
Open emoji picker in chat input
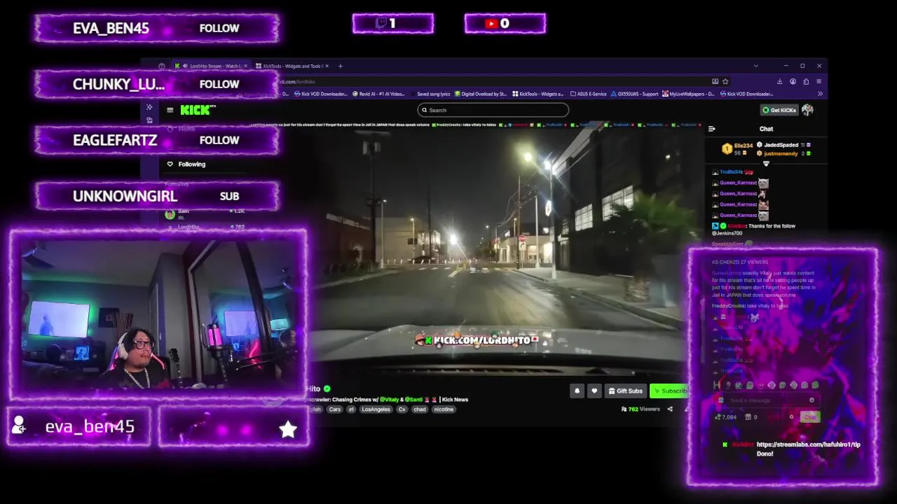click(812, 400)
